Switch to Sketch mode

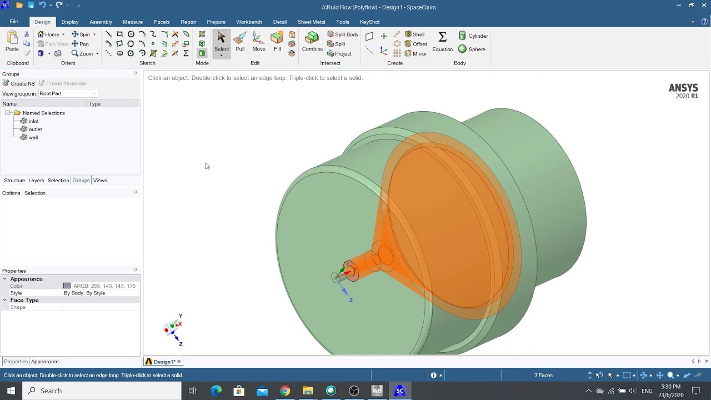click(x=202, y=34)
